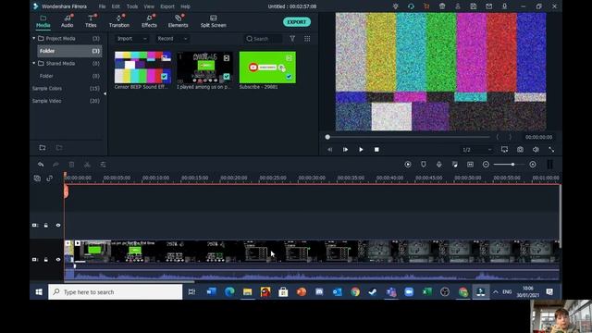Click the lightbulb tips icon
592x333 pixels.
tap(395, 6)
